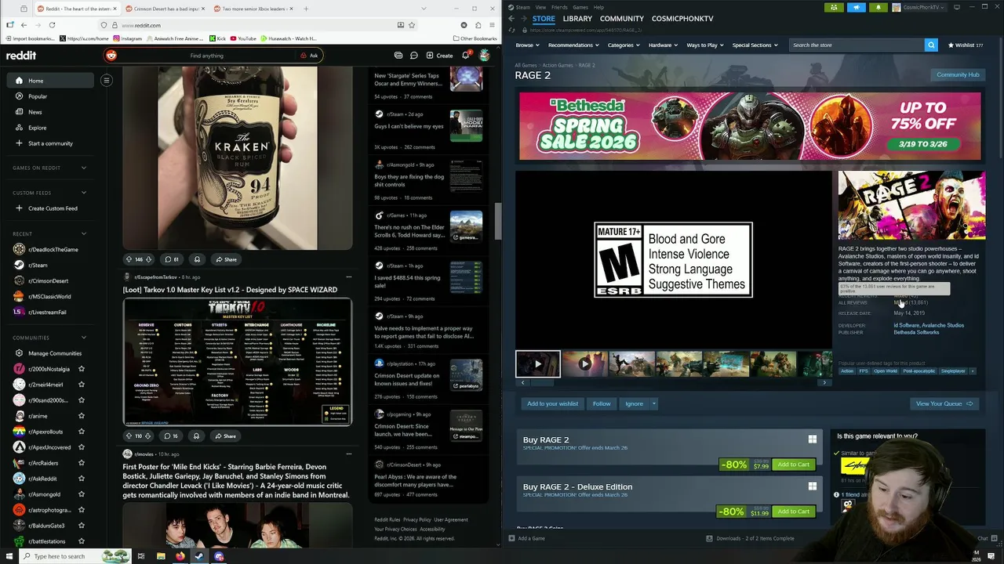Click the Reddit logo in header
Screen dimensions: 1004x564
click(x=21, y=56)
